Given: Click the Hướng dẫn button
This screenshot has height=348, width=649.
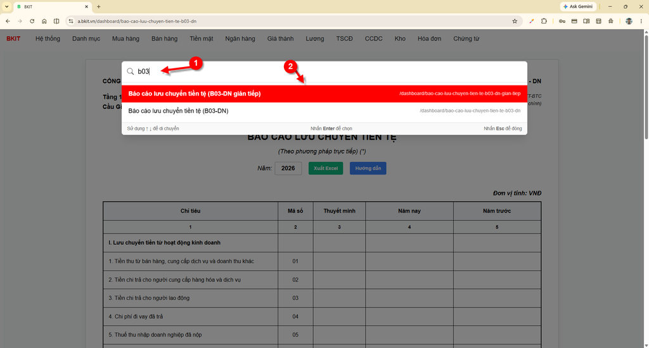Looking at the screenshot, I should click(368, 168).
